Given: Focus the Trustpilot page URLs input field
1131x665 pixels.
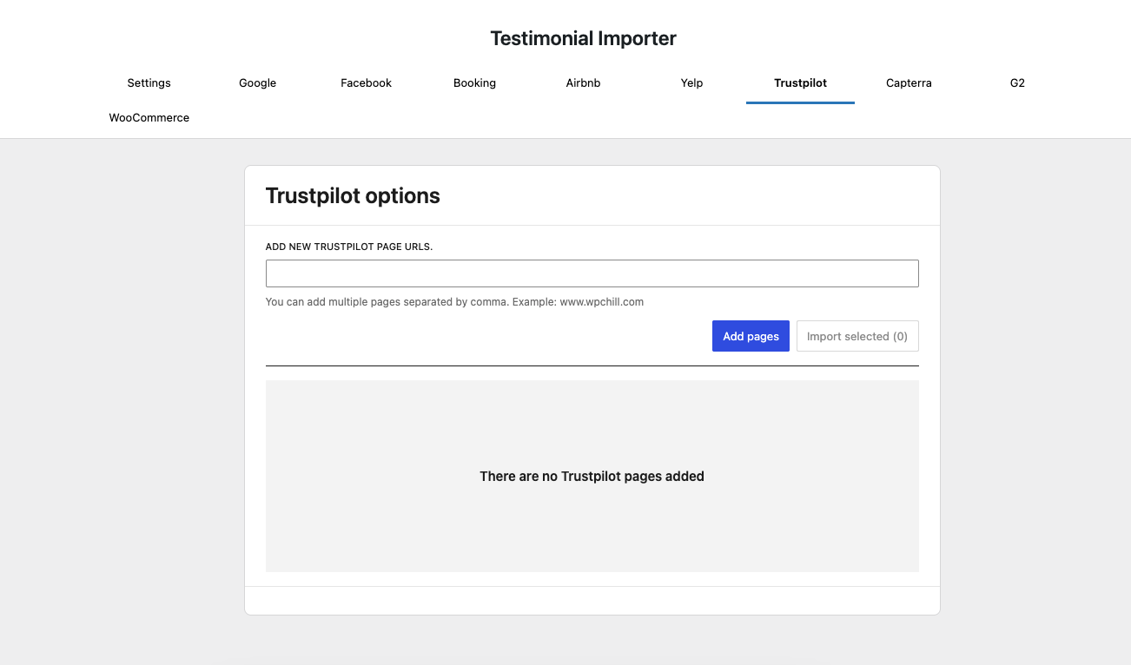Looking at the screenshot, I should [592, 273].
